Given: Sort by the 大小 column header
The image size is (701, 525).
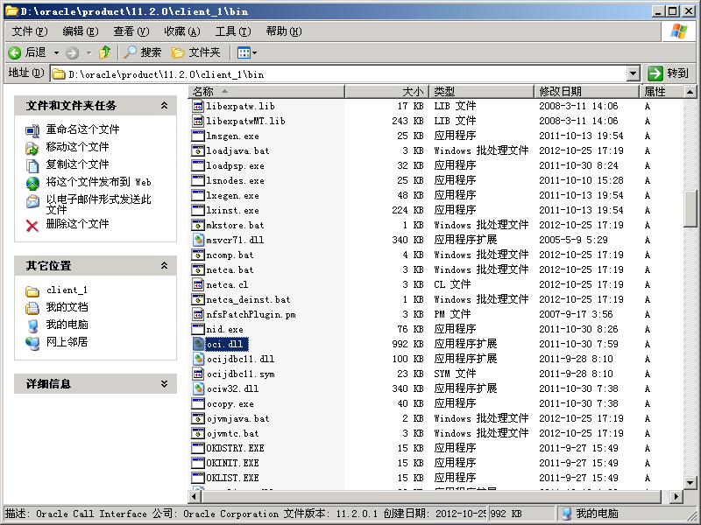Looking at the screenshot, I should [387, 92].
